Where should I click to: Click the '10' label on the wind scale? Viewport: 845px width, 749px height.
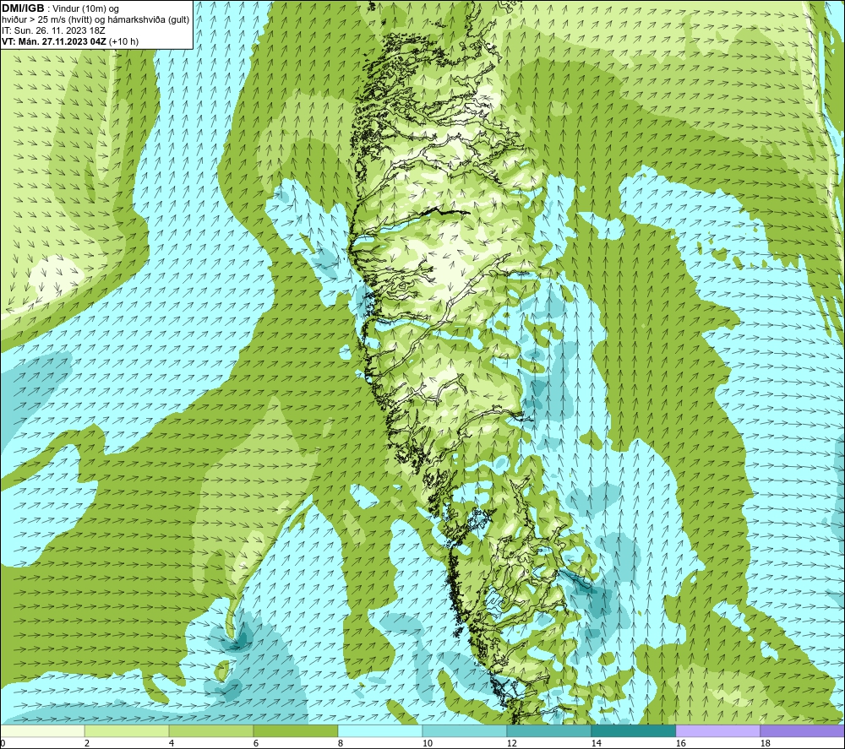[427, 743]
